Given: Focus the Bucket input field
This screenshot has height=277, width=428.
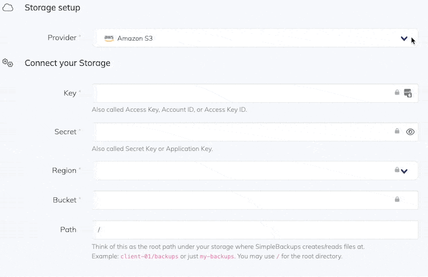Looking at the screenshot, I should pyautogui.click(x=241, y=200).
